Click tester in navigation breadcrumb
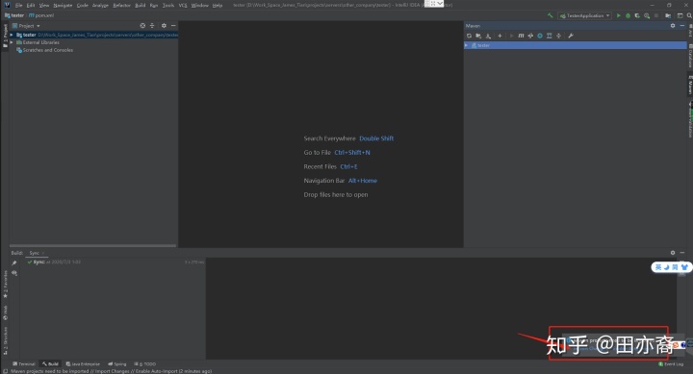Screen dimensions: 693x374 click(14, 15)
